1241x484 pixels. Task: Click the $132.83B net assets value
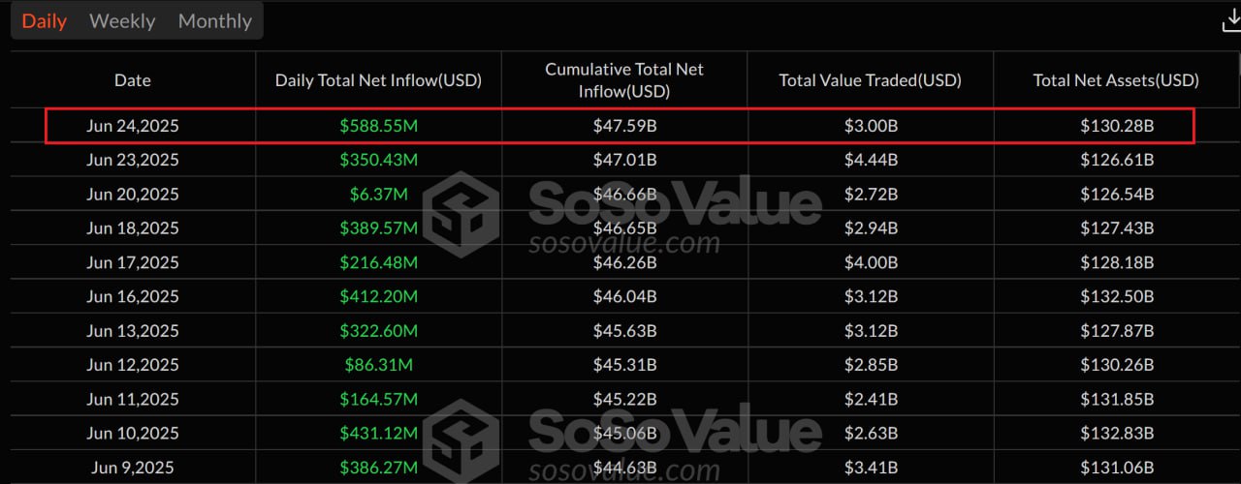(1117, 433)
